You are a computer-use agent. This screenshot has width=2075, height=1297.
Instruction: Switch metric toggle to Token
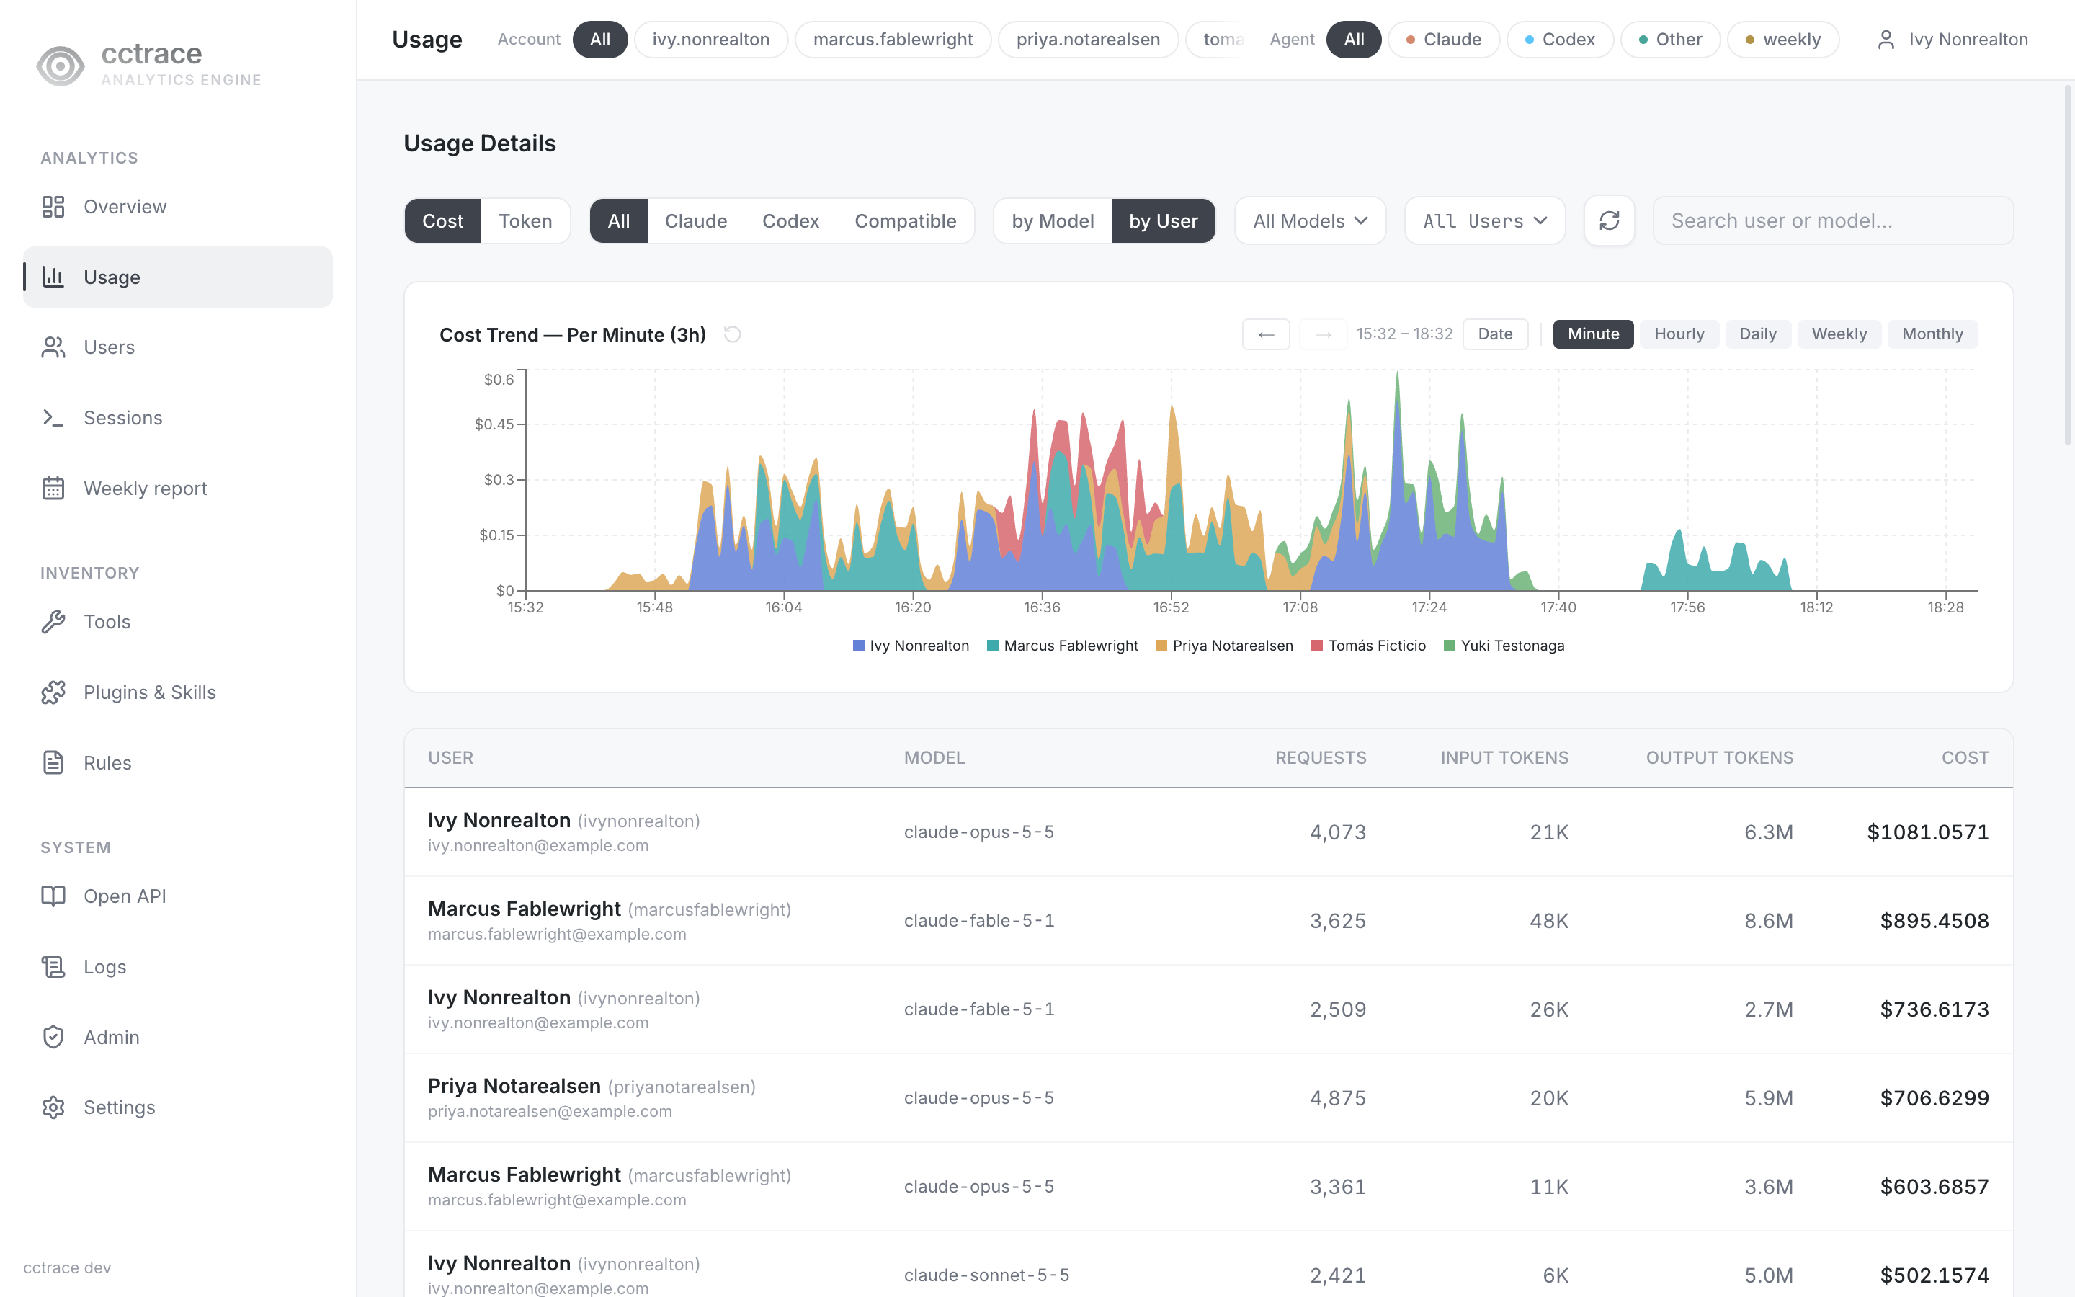tap(525, 221)
